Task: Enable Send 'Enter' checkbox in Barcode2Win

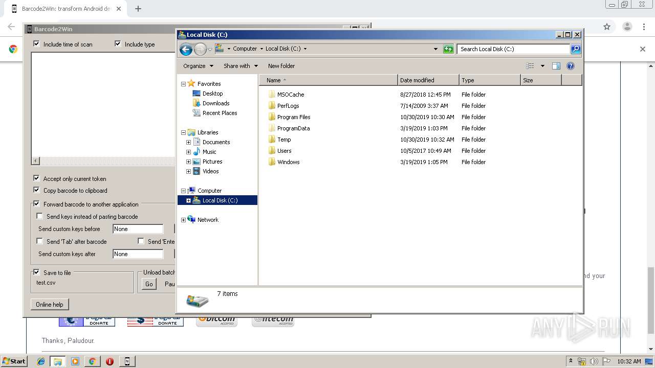Action: tap(141, 241)
